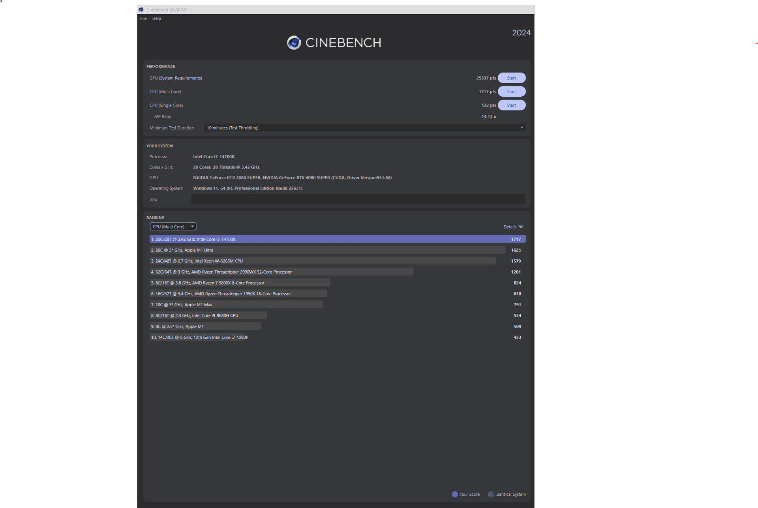
Task: Click the 1717 pts multi core score
Action: tap(487, 92)
